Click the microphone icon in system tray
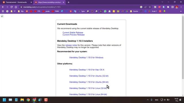 (x=152, y=100)
